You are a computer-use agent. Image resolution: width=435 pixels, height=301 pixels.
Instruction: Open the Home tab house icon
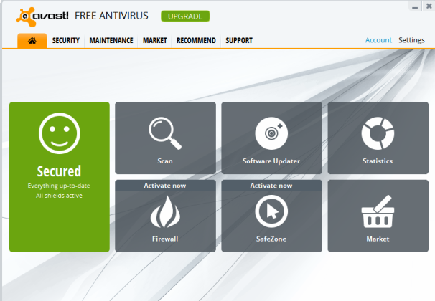32,41
